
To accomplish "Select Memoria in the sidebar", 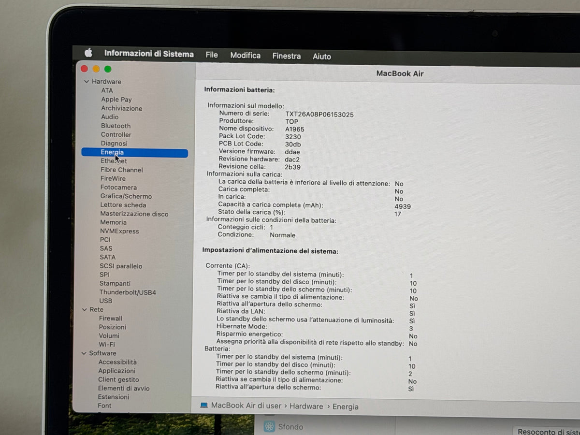I will [x=113, y=222].
